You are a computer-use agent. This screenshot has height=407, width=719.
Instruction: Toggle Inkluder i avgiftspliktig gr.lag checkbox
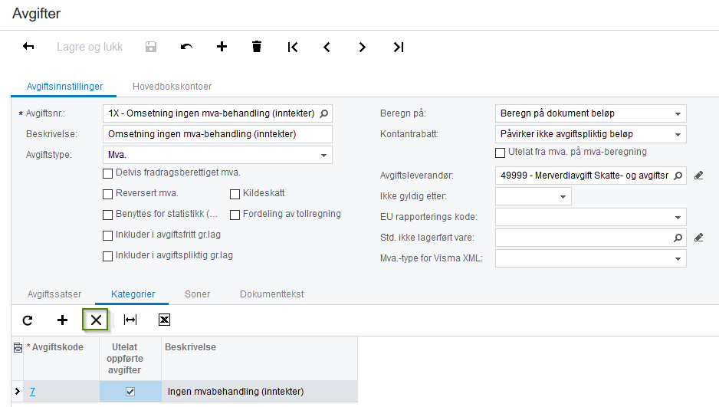point(108,256)
